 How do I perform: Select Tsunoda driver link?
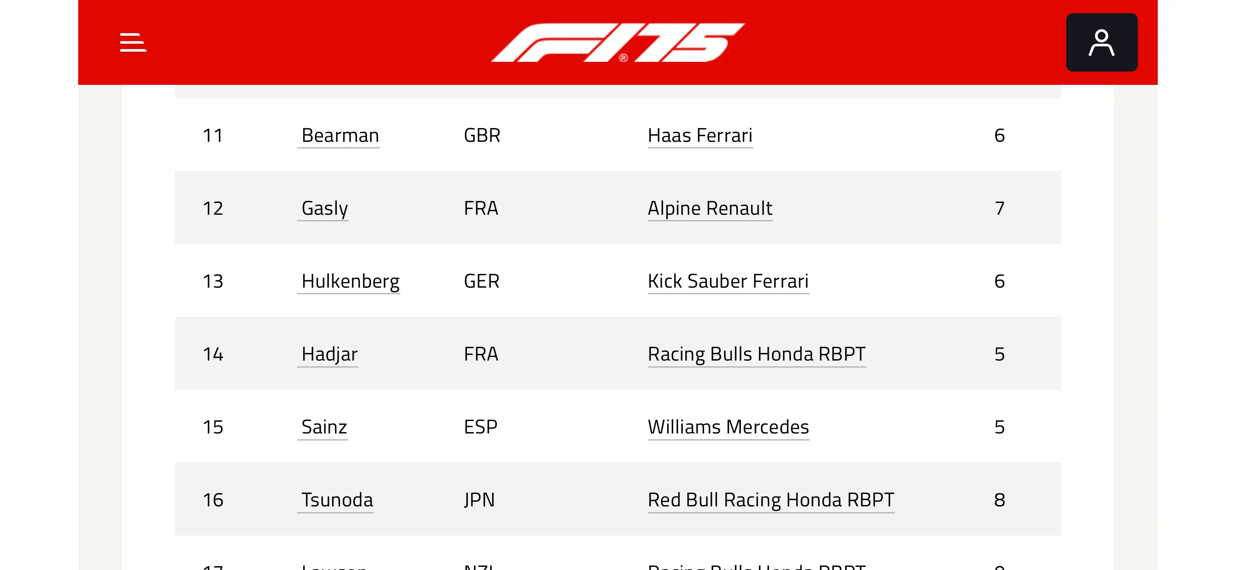(x=337, y=500)
